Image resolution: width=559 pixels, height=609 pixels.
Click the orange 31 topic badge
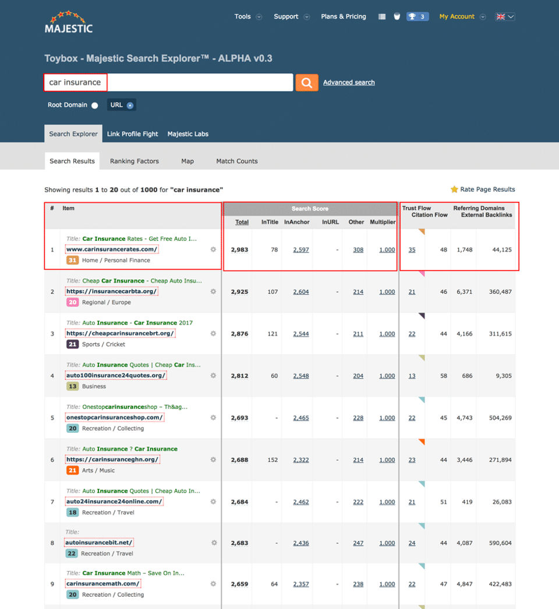[72, 260]
